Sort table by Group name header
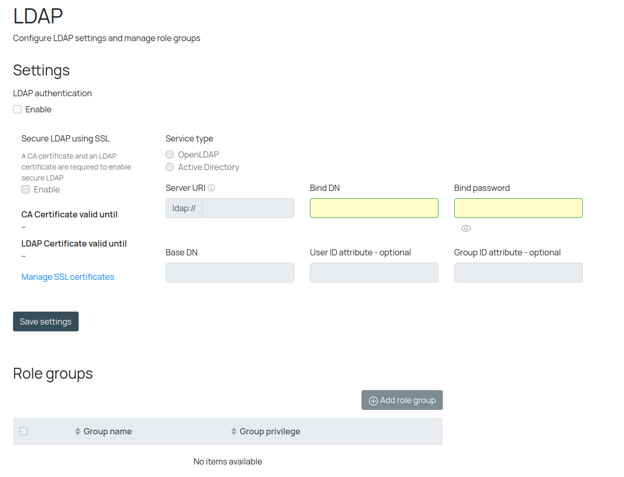The image size is (624, 477). pyautogui.click(x=107, y=431)
